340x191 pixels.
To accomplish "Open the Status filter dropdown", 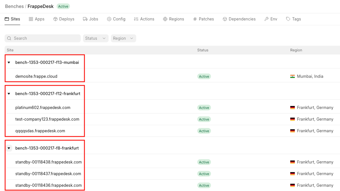I will [x=96, y=38].
